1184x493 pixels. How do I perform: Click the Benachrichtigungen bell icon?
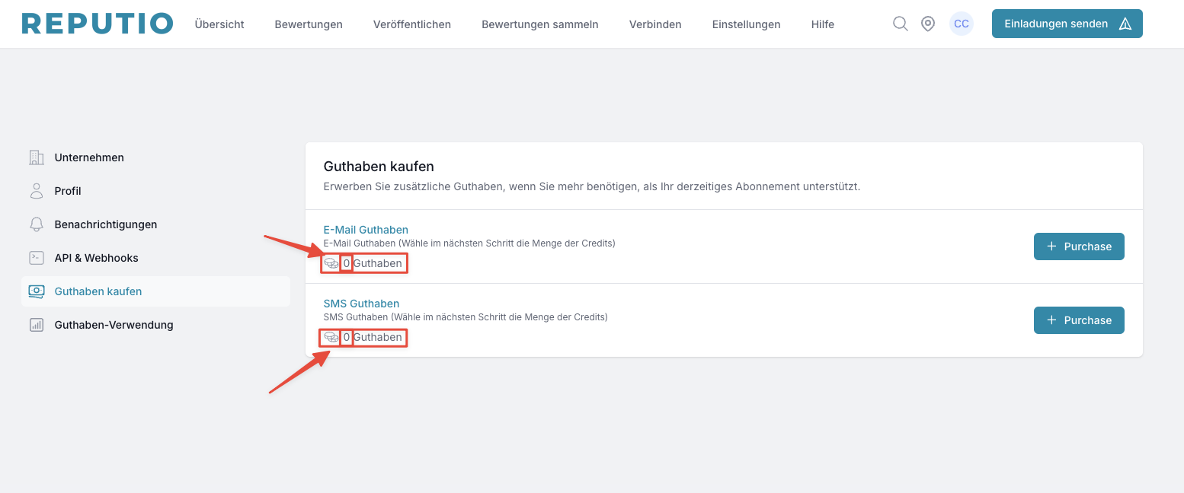click(36, 224)
